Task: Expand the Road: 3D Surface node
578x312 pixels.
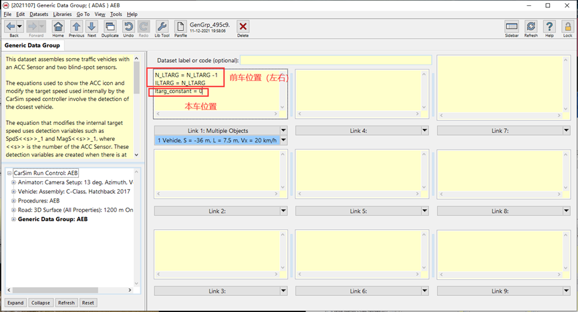Action: click(13, 210)
